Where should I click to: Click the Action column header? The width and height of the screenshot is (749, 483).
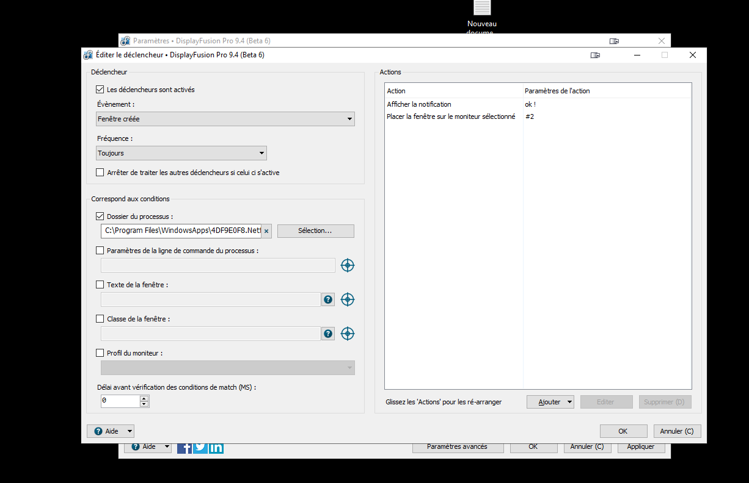pyautogui.click(x=454, y=91)
